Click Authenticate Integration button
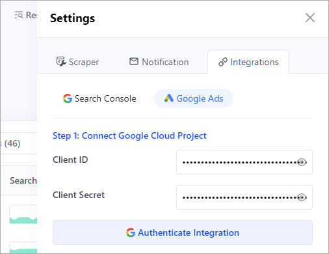Screen dimensions: 329x254 point(183,233)
